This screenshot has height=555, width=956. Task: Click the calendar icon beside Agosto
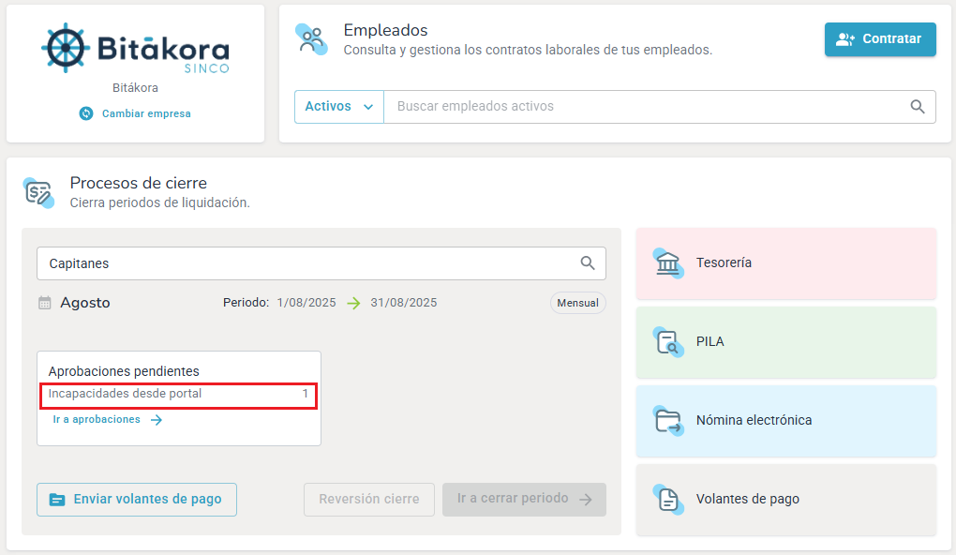[x=45, y=303]
